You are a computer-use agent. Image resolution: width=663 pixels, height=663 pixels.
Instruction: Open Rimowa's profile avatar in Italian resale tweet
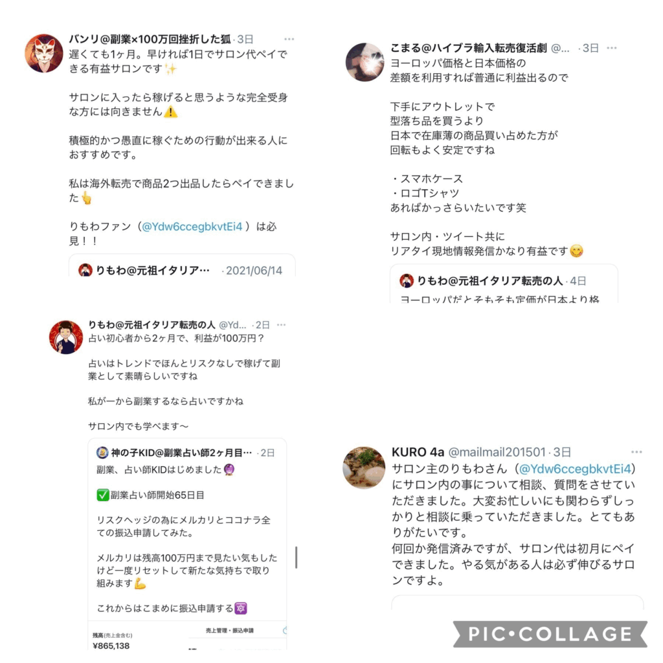pyautogui.click(x=66, y=337)
